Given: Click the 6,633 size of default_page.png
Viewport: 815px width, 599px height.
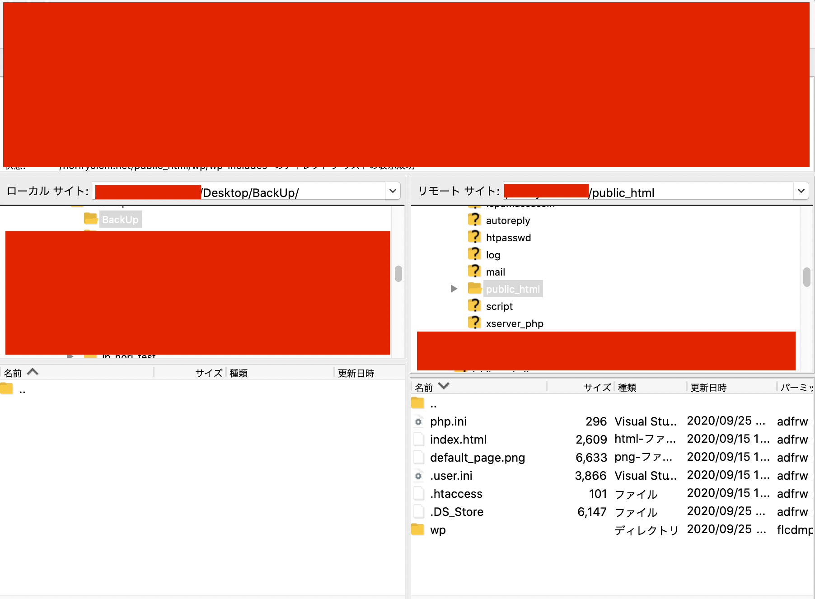Looking at the screenshot, I should 591,458.
